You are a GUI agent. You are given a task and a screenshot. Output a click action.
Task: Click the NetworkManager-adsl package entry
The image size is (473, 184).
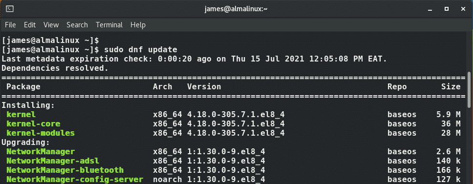click(53, 161)
